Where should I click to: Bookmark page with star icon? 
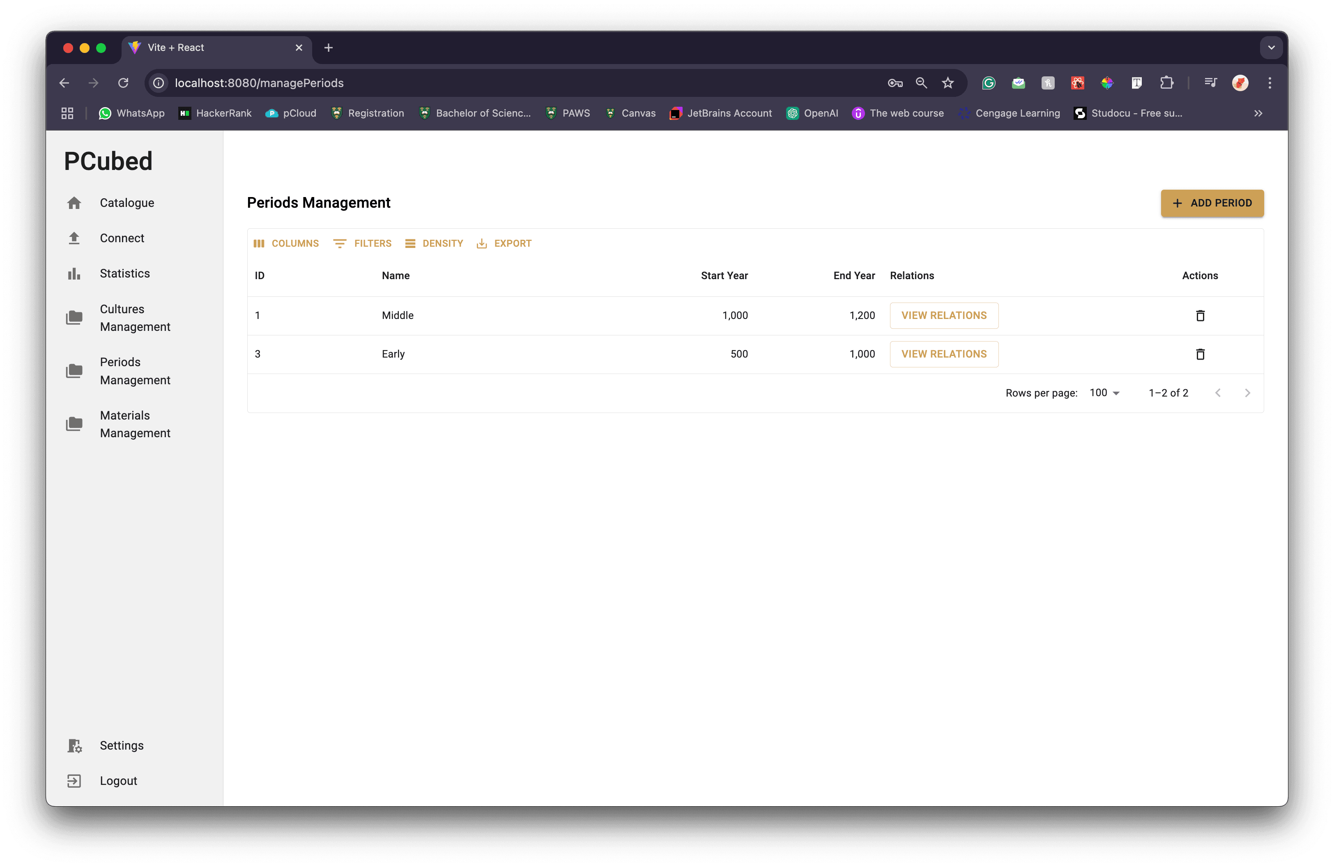[947, 83]
